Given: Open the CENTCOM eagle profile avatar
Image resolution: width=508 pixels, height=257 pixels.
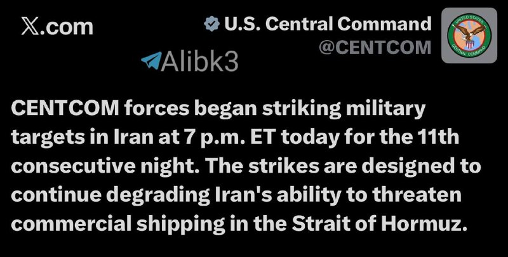Looking at the screenshot, I should coord(469,36).
